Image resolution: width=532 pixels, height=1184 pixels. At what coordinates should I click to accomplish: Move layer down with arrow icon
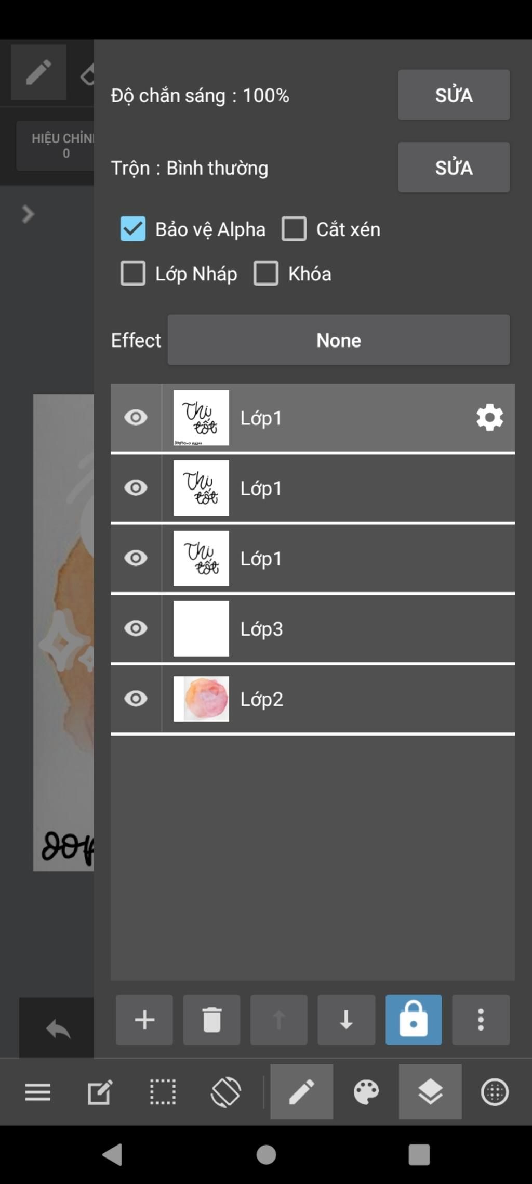point(346,1020)
